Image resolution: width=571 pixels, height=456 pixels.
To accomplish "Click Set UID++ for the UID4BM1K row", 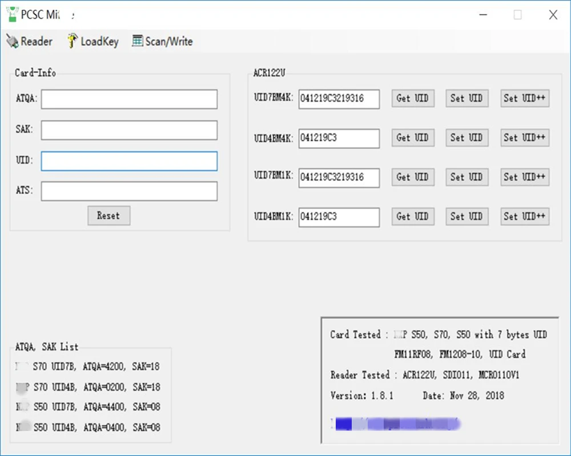I will tap(524, 217).
